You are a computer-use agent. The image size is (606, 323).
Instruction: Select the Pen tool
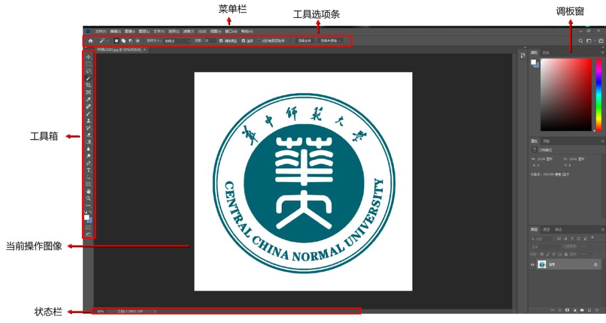coord(89,163)
